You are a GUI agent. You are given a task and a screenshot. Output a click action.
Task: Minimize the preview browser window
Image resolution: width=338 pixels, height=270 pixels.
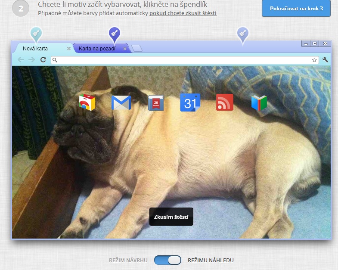click(306, 44)
